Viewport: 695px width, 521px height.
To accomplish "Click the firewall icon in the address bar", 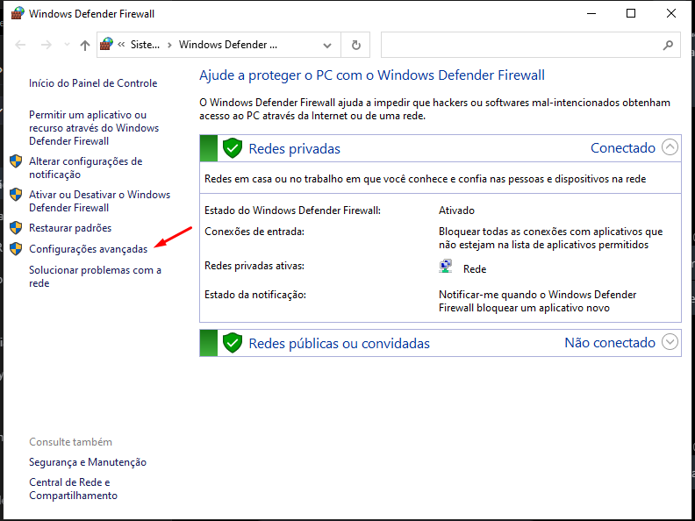I will 106,45.
